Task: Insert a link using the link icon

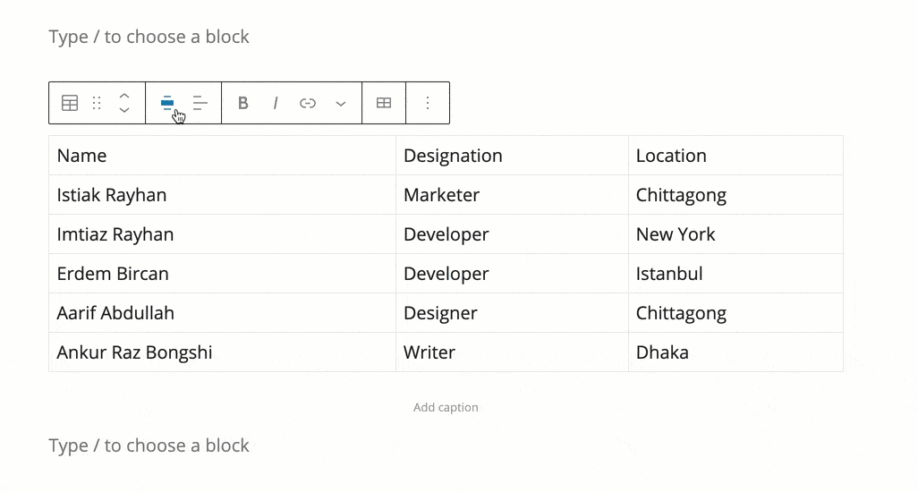Action: 308,103
